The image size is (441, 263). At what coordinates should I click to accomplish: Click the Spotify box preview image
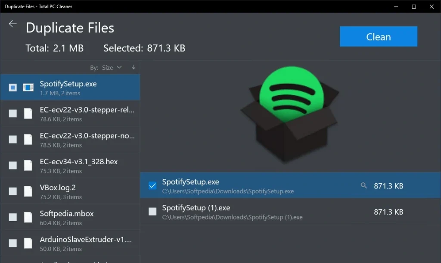pos(290,115)
